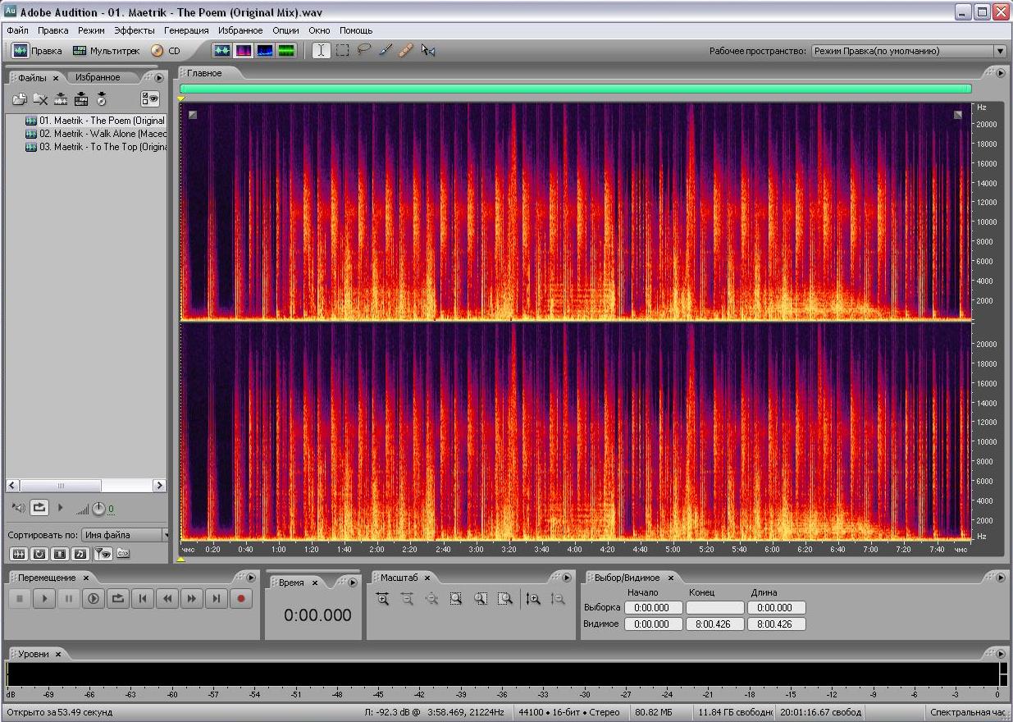Image resolution: width=1013 pixels, height=722 pixels.
Task: Click the Zoom In Vertically icon
Action: point(533,599)
